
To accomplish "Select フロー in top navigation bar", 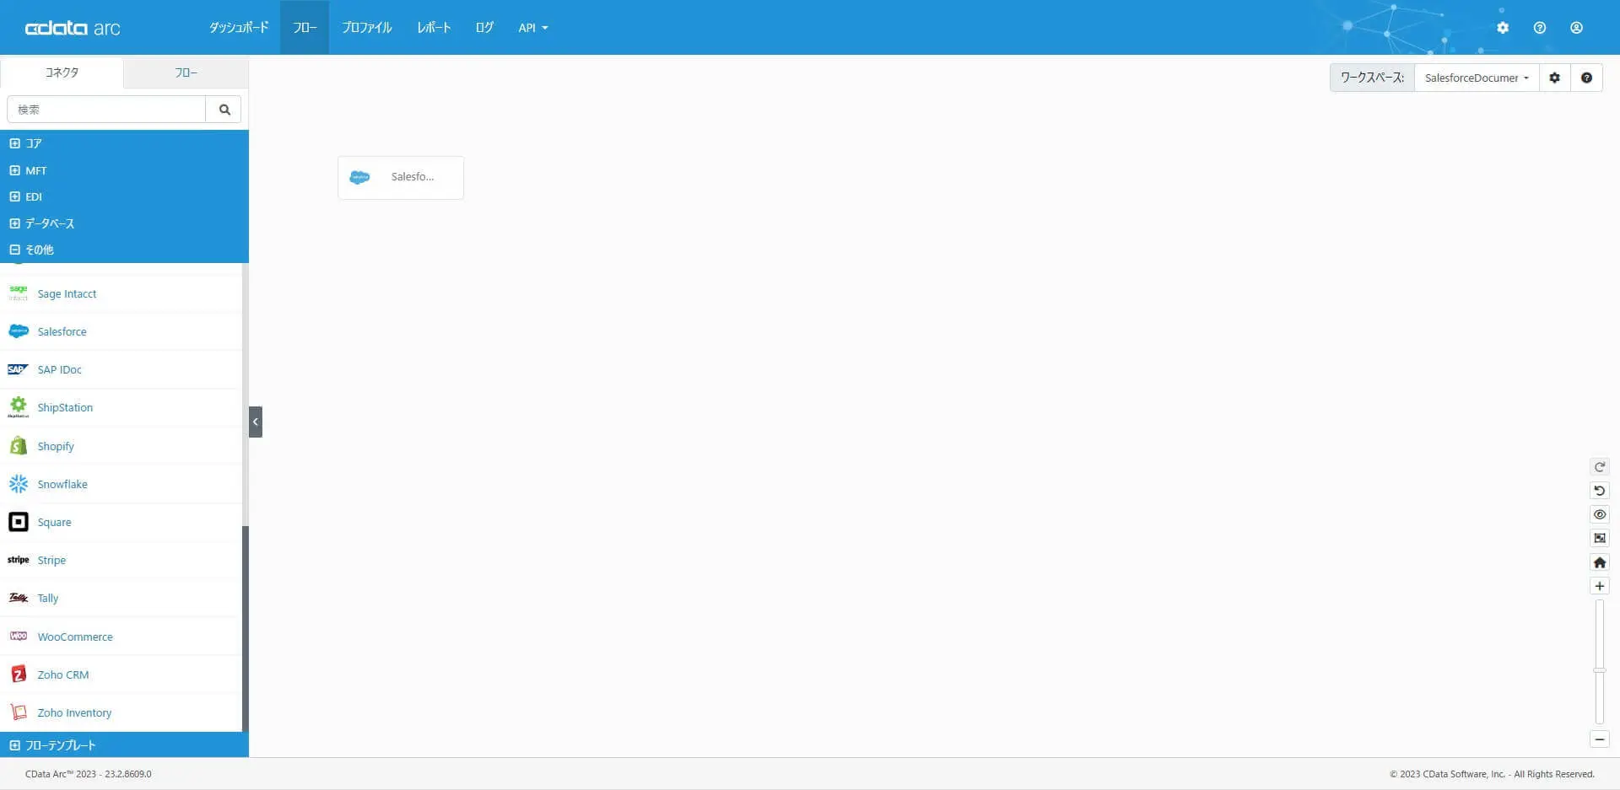I will click(305, 28).
